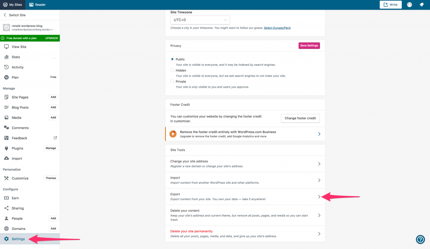Choose the Private privacy radio button
Image resolution: width=430 pixels, height=249 pixels.
click(172, 81)
